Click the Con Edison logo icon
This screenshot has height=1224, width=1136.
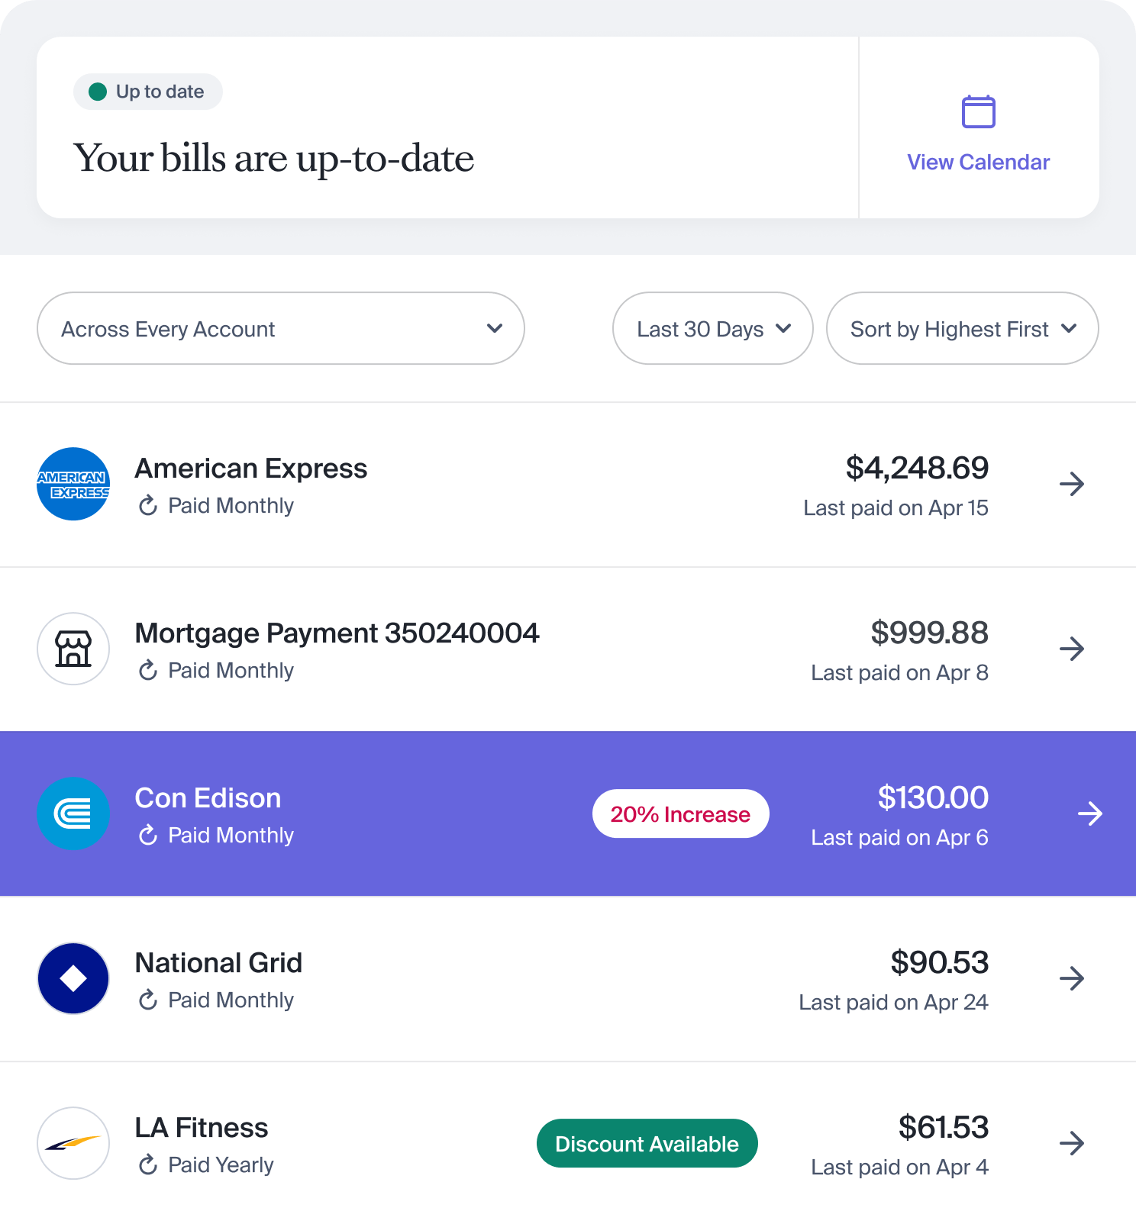pyautogui.click(x=73, y=813)
